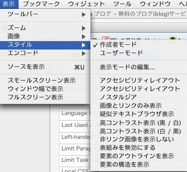Open the ツール menu

click(x=122, y=4)
